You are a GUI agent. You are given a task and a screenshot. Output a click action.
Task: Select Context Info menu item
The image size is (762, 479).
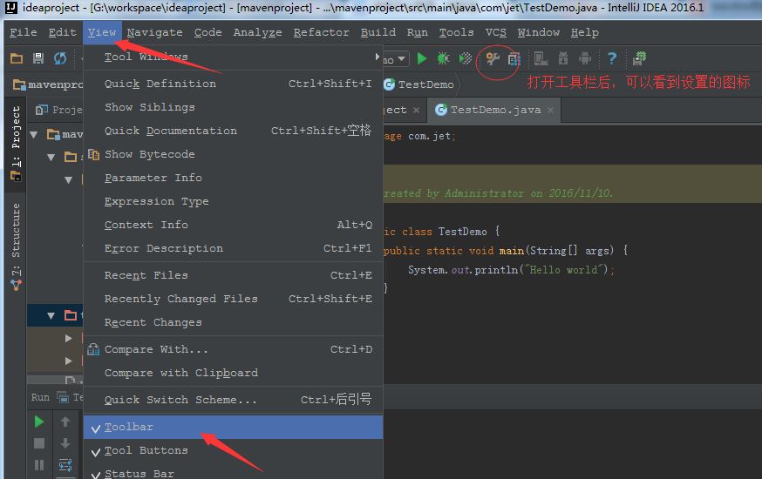tap(234, 225)
